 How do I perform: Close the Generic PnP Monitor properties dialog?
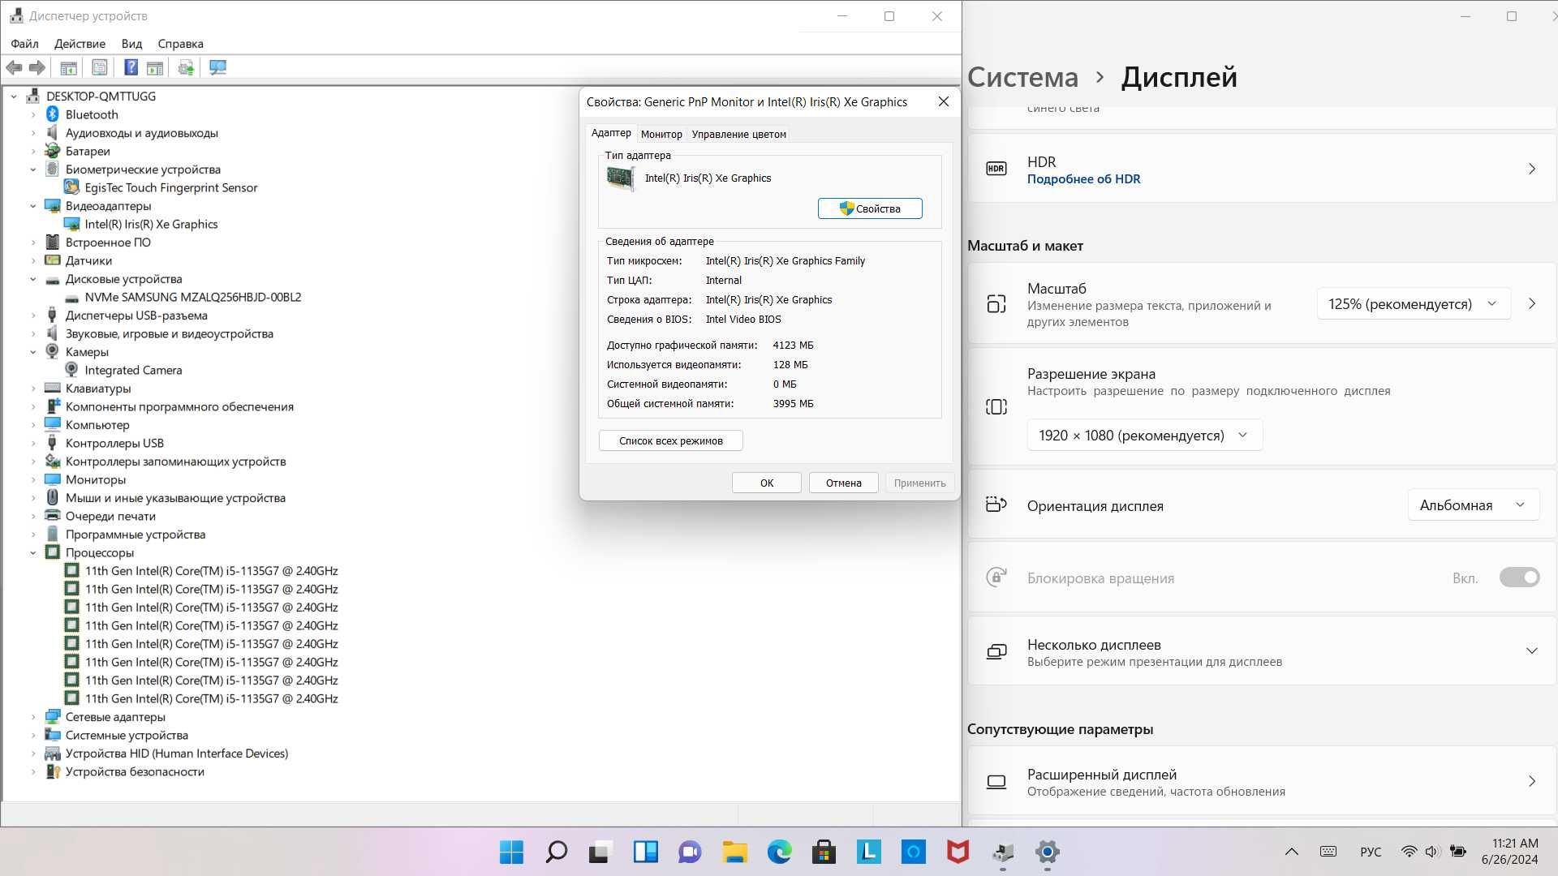[x=943, y=101]
